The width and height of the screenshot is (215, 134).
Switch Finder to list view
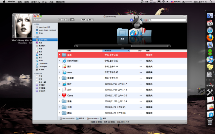click(x=64, y=20)
